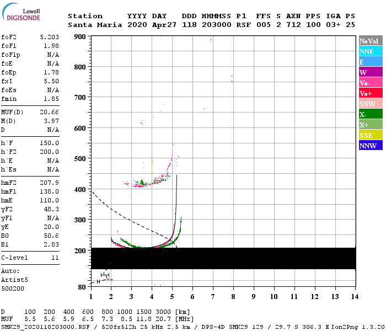The image size is (386, 331).
Task: Click the foF2 value 5.203
Action: pos(50,37)
